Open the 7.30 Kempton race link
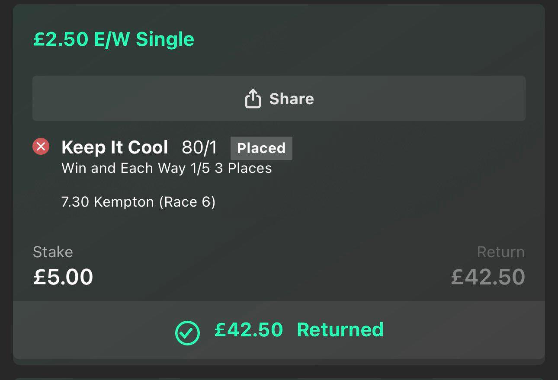This screenshot has height=380, width=558. click(108, 202)
